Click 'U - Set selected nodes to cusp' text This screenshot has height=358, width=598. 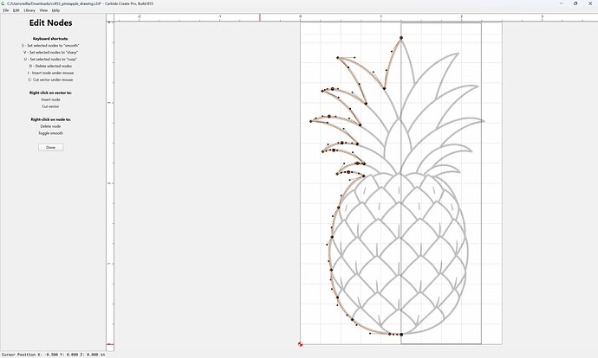click(50, 59)
